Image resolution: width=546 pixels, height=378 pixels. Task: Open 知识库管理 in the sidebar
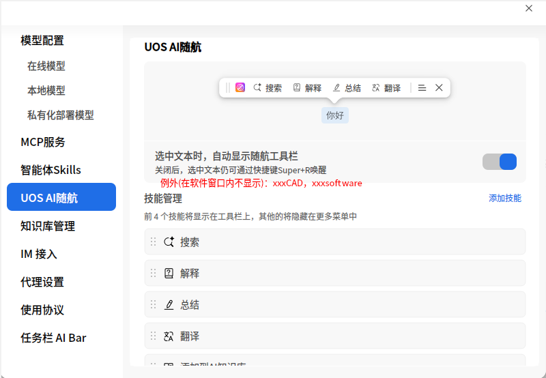(x=48, y=227)
